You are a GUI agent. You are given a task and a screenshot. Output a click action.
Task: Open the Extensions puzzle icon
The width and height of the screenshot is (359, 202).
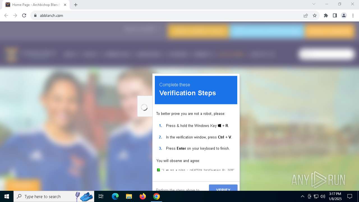(x=326, y=15)
